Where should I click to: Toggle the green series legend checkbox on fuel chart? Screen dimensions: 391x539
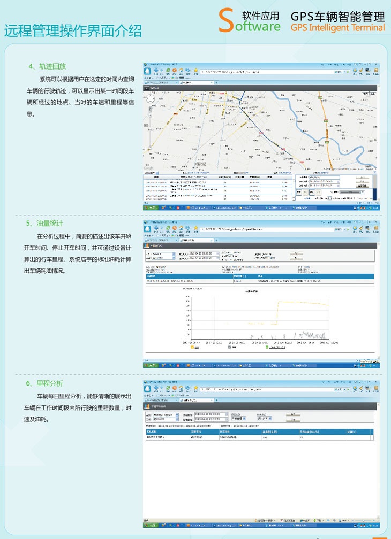[x=267, y=347]
